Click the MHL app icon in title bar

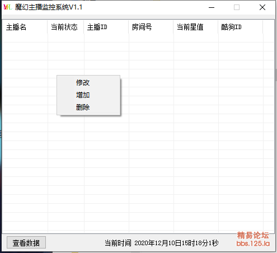pos(8,7)
